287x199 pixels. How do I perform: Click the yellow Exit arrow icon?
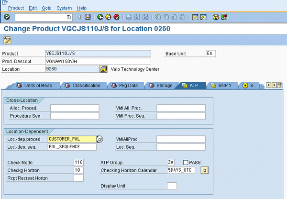point(109,17)
